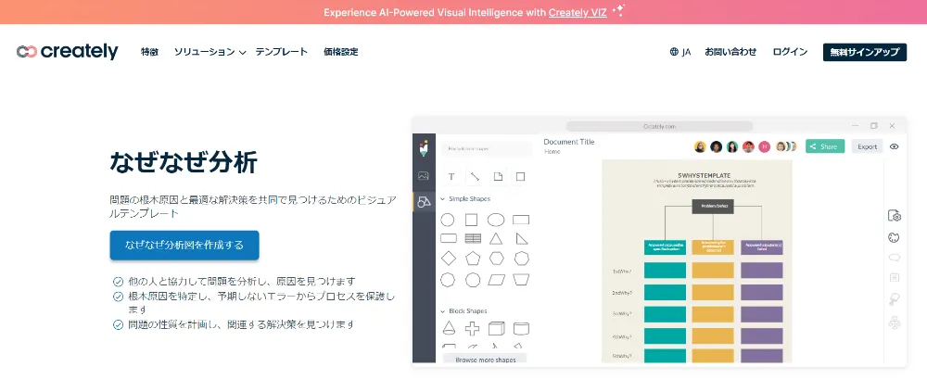Click the 無料サインアップ button
Image resolution: width=927 pixels, height=392 pixels.
(864, 52)
